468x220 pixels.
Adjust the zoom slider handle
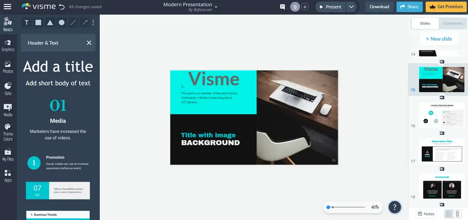point(329,207)
